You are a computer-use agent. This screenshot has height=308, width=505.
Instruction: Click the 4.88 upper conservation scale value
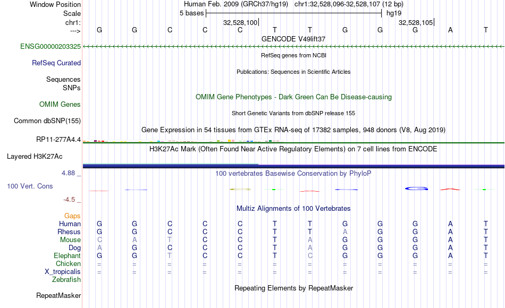click(x=69, y=173)
